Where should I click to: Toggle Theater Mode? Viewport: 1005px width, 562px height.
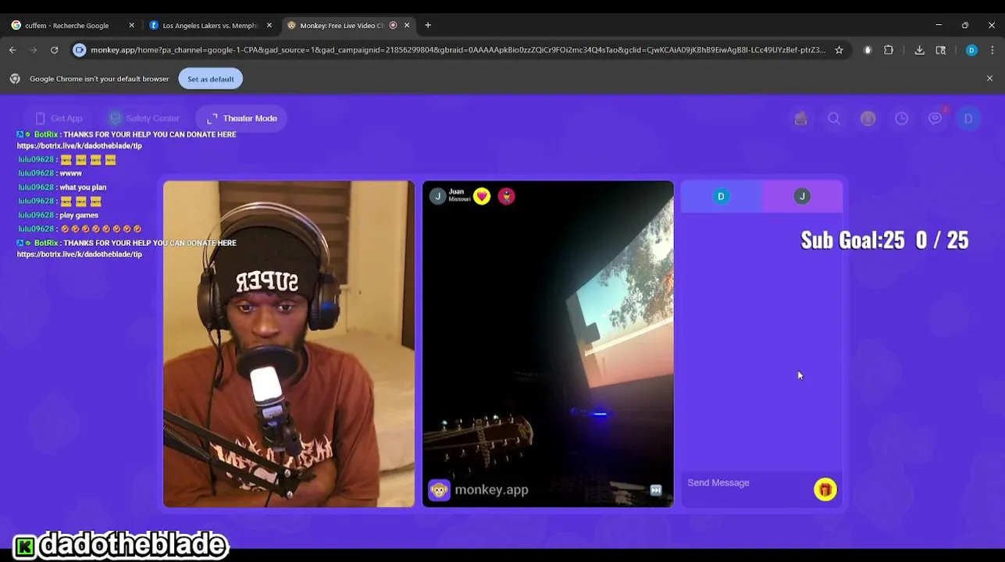(241, 119)
